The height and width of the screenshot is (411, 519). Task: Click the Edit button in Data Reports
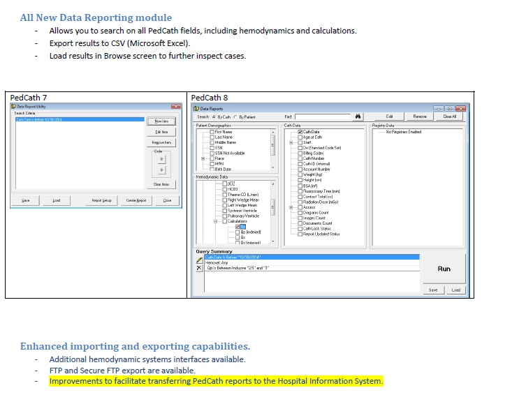point(389,117)
